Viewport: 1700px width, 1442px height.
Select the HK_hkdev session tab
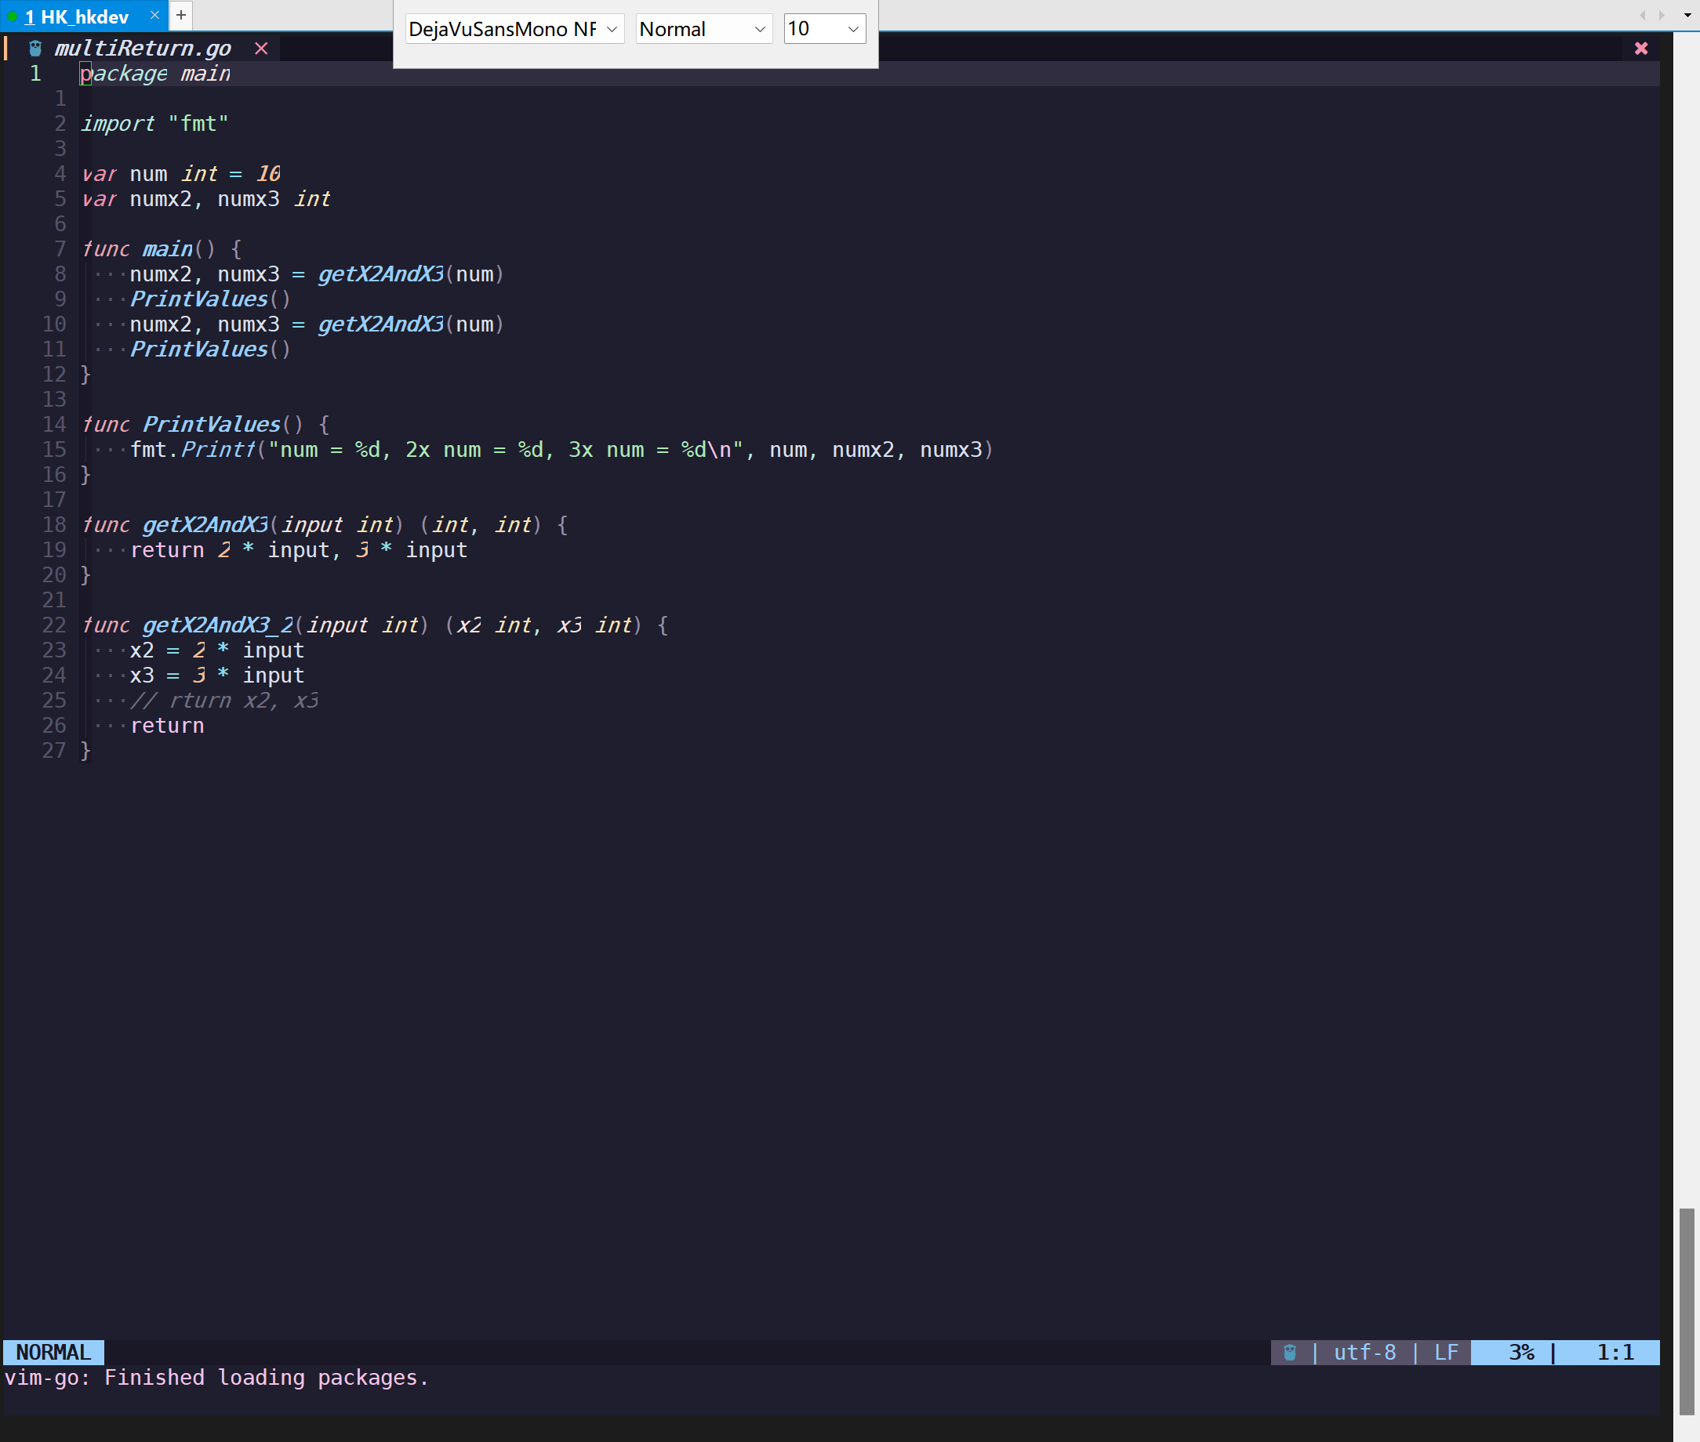(78, 16)
